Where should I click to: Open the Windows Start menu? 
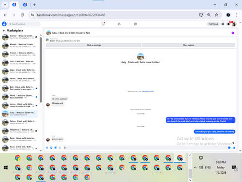[6, 167]
